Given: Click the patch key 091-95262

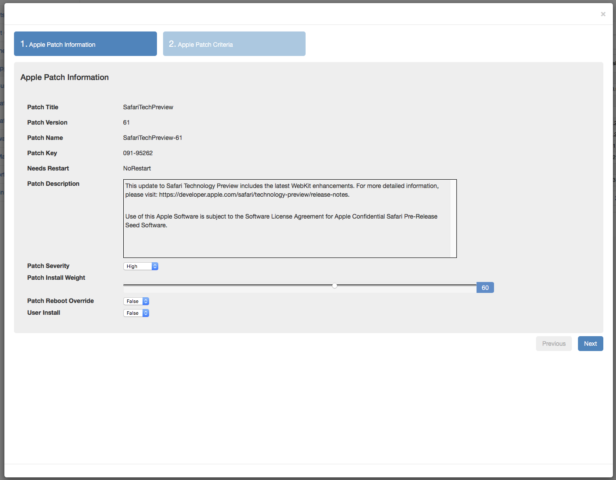Looking at the screenshot, I should tap(138, 153).
